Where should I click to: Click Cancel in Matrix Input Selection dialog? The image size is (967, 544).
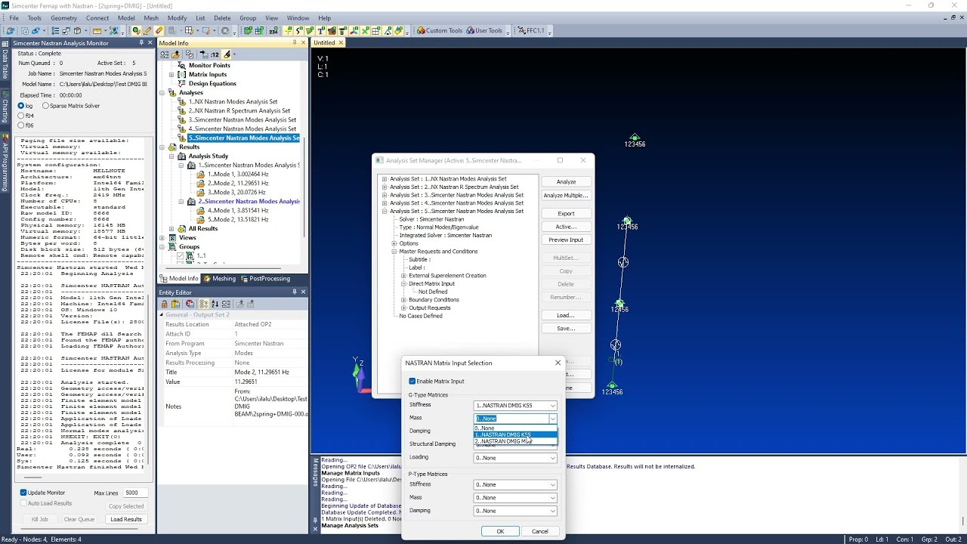pos(540,531)
